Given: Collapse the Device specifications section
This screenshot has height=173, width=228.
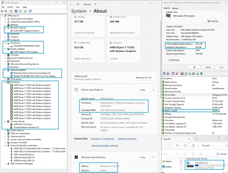Looking at the screenshot, I should [x=154, y=90].
